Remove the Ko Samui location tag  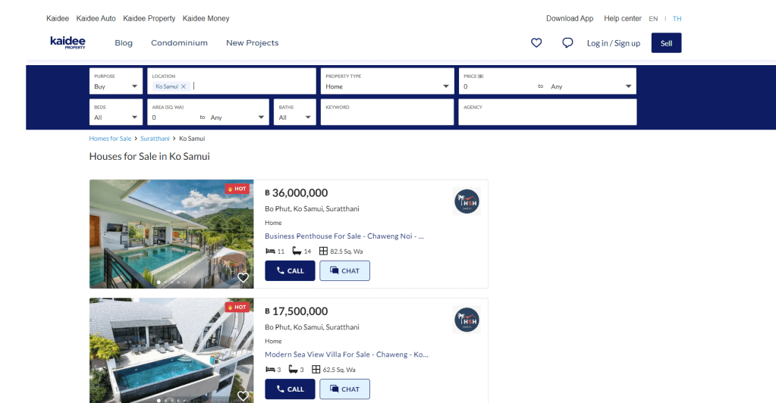click(184, 87)
